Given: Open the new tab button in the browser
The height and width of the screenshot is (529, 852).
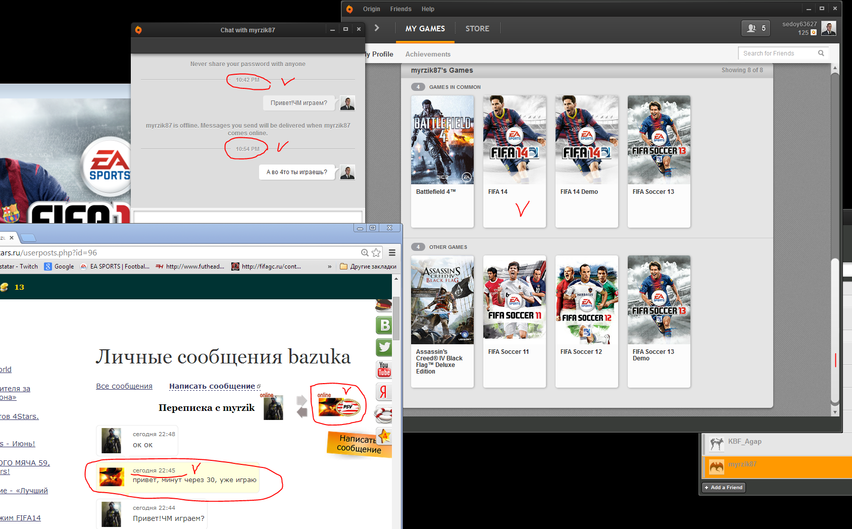Looking at the screenshot, I should click(28, 238).
